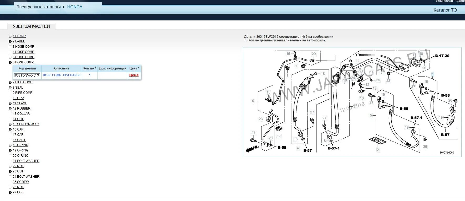The width and height of the screenshot is (465, 201).
Task: Open 24 BOLT-WASHER entry
Action: point(26,177)
